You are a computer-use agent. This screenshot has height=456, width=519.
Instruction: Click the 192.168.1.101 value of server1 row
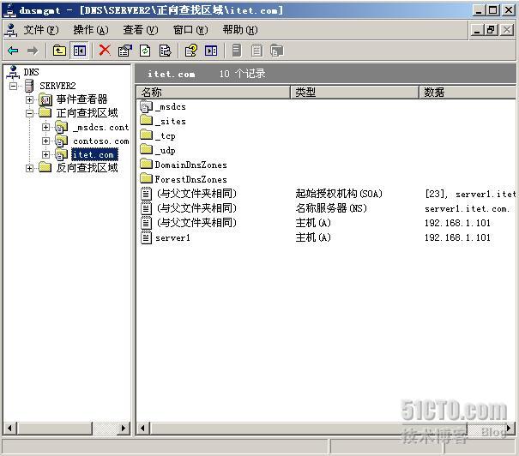point(457,237)
